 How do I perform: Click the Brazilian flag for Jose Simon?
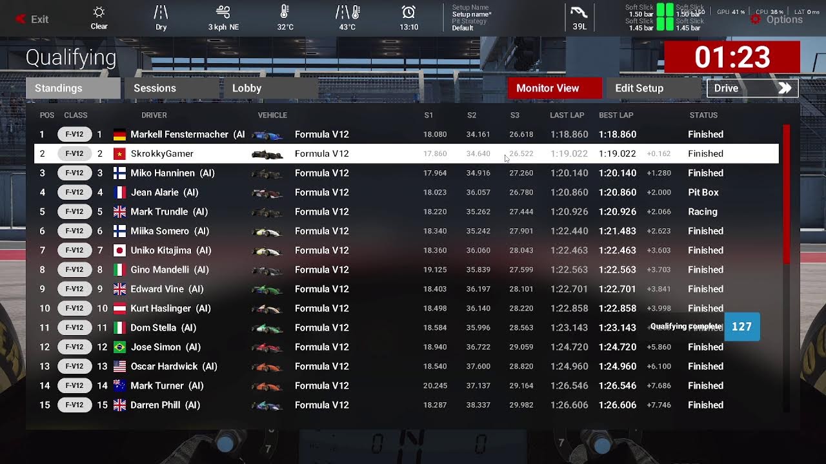119,347
